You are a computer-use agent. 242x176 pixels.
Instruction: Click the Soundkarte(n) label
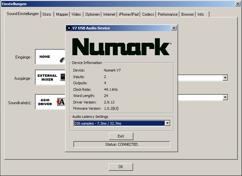tap(20, 103)
